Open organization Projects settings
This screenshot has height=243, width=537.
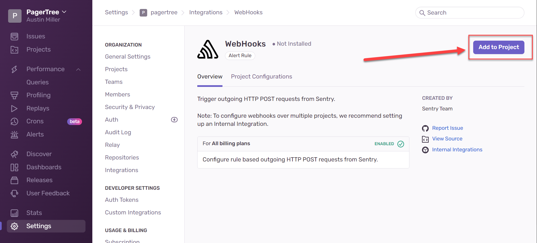[x=116, y=69]
